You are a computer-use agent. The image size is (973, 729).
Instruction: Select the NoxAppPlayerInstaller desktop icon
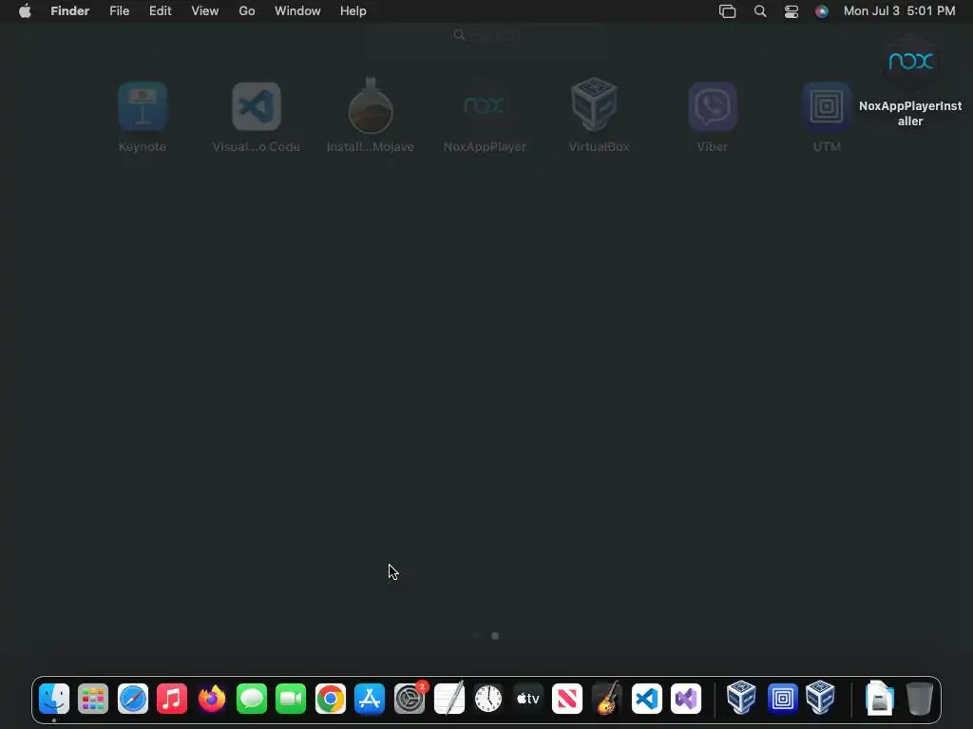[910, 62]
